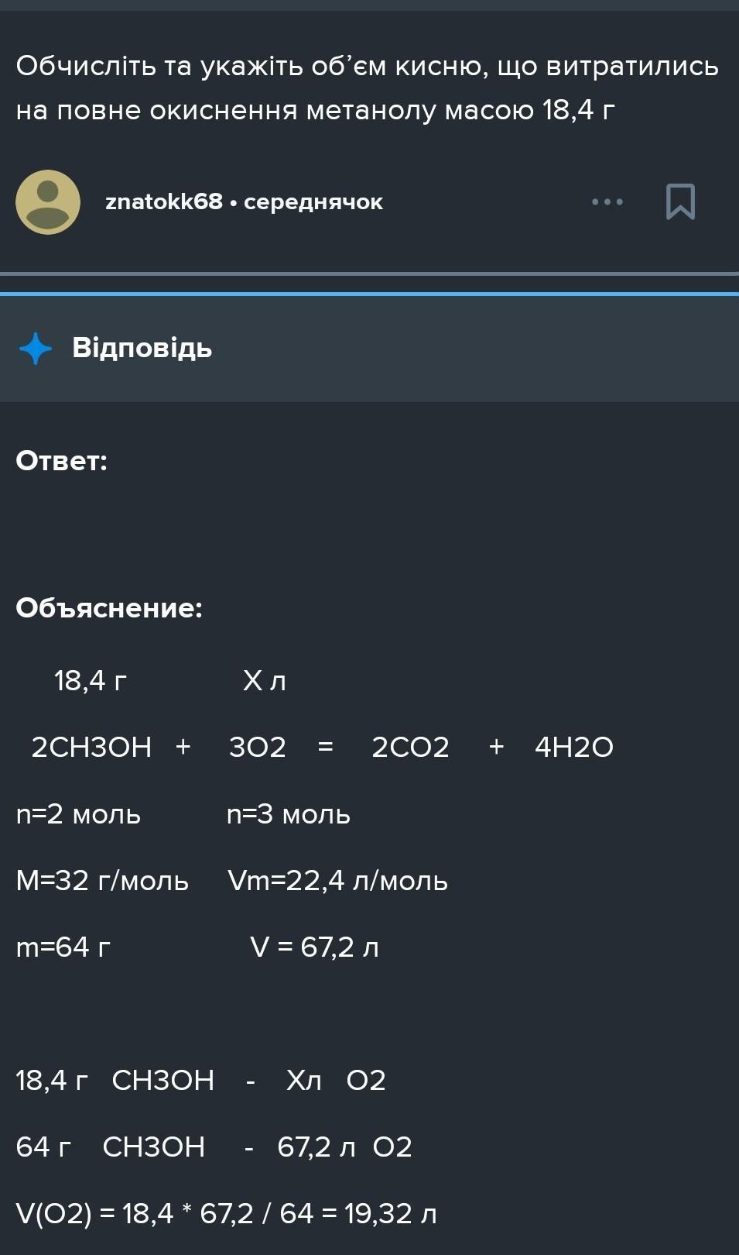Viewport: 739px width, 1255px height.
Task: Click the середнячок rank label
Action: click(313, 202)
